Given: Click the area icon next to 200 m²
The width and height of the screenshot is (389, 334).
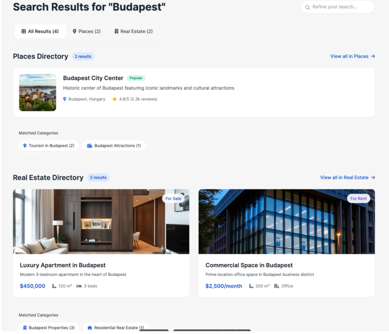Looking at the screenshot, I should 251,286.
